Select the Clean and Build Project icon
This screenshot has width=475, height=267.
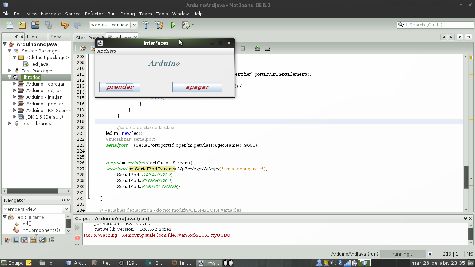(159, 25)
